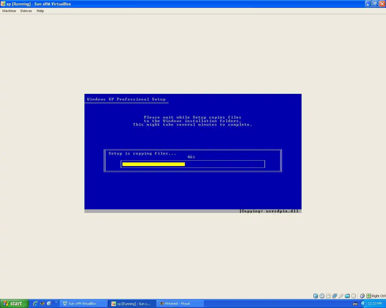The width and height of the screenshot is (386, 308).
Task: Click the hard disk activity status icon
Action: pyautogui.click(x=315, y=296)
